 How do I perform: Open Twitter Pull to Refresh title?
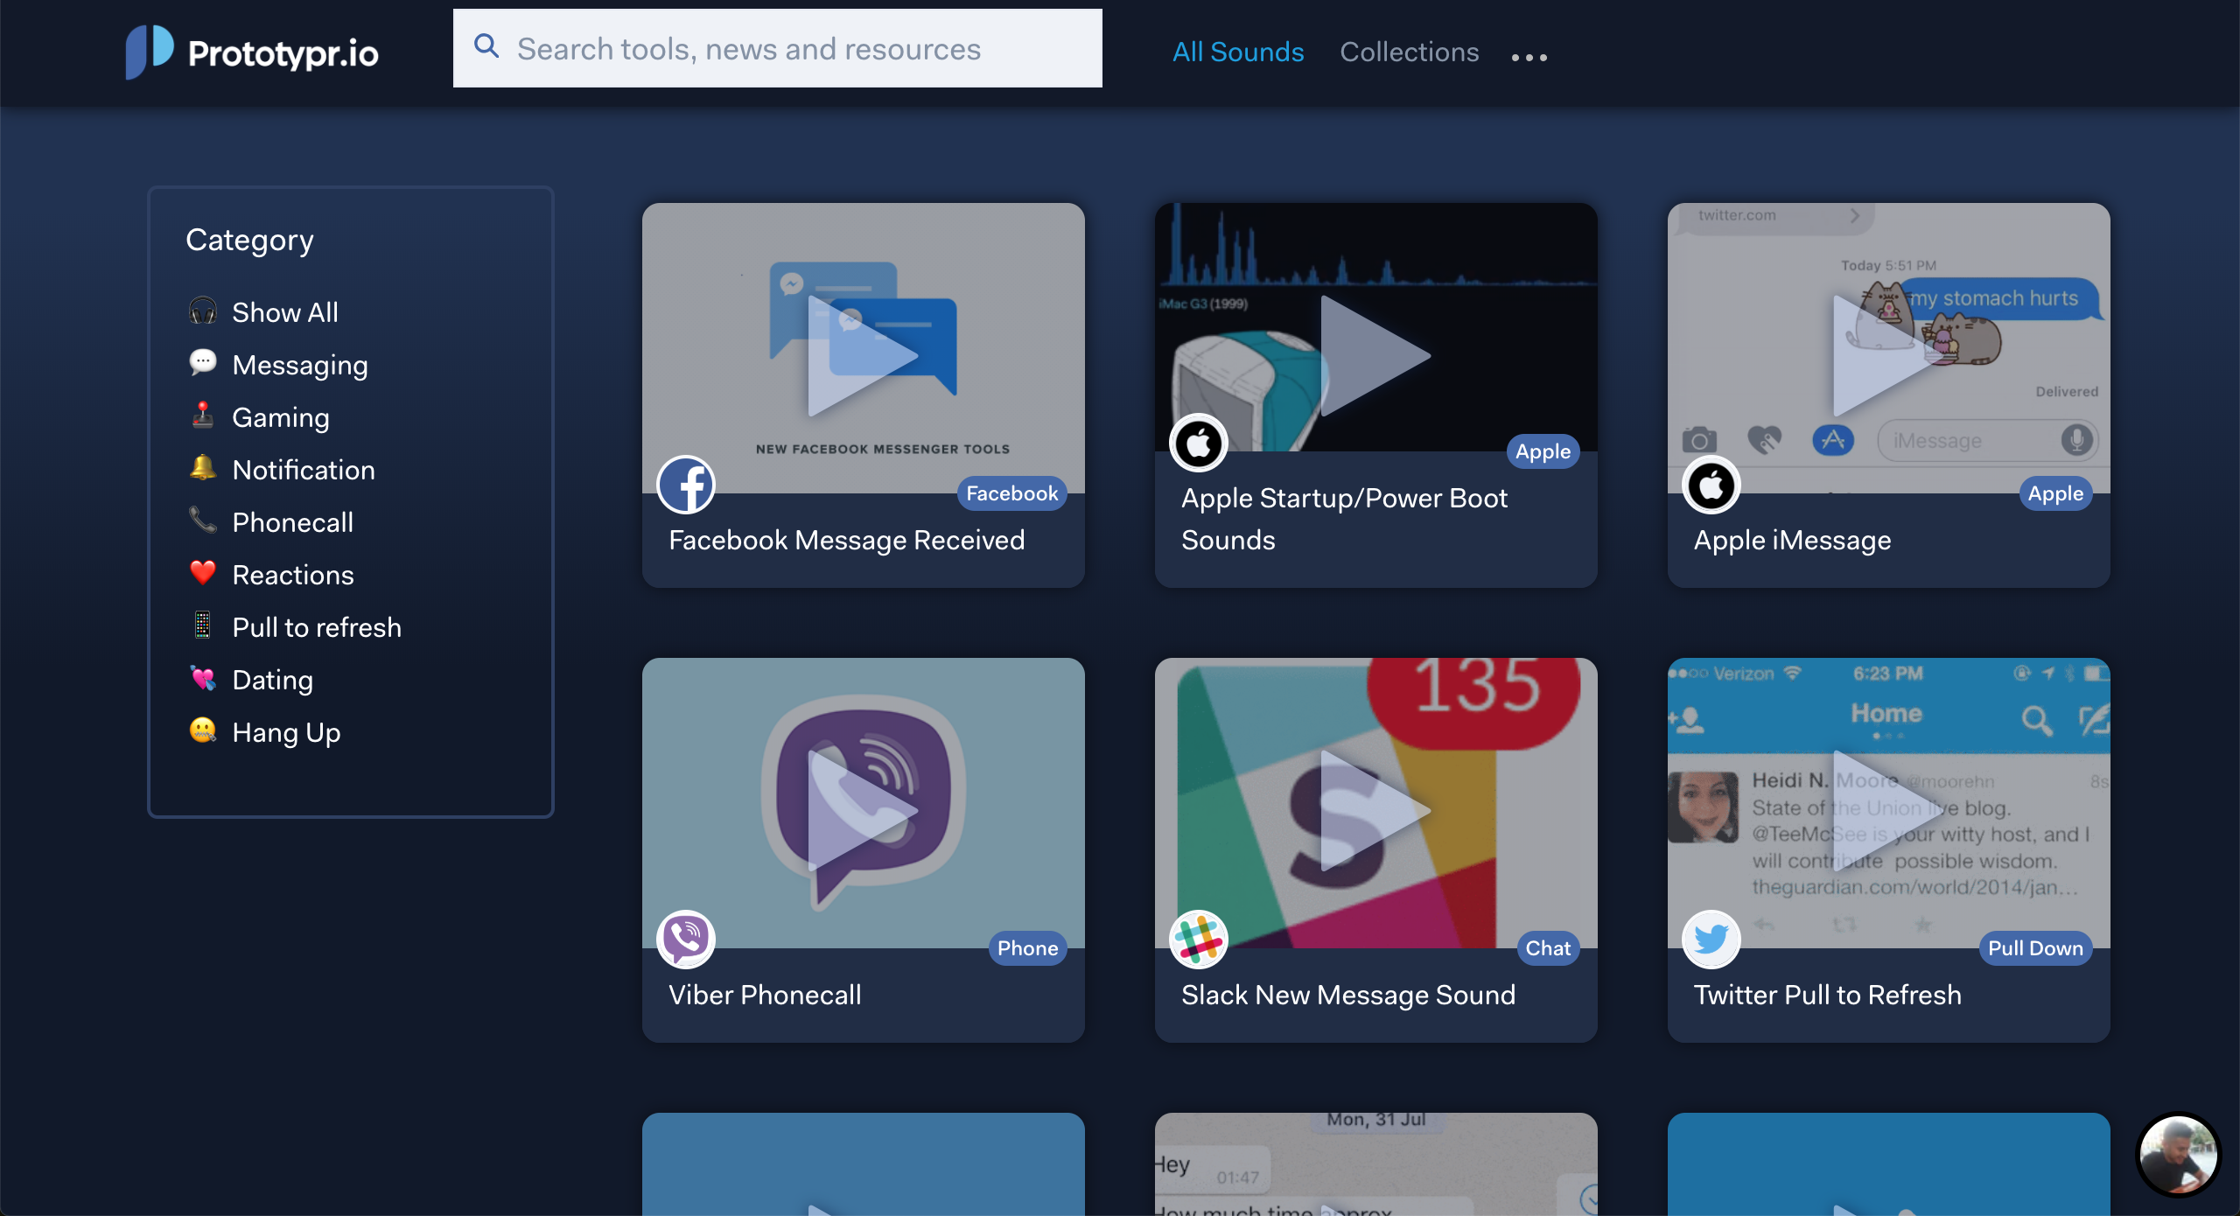tap(1828, 995)
